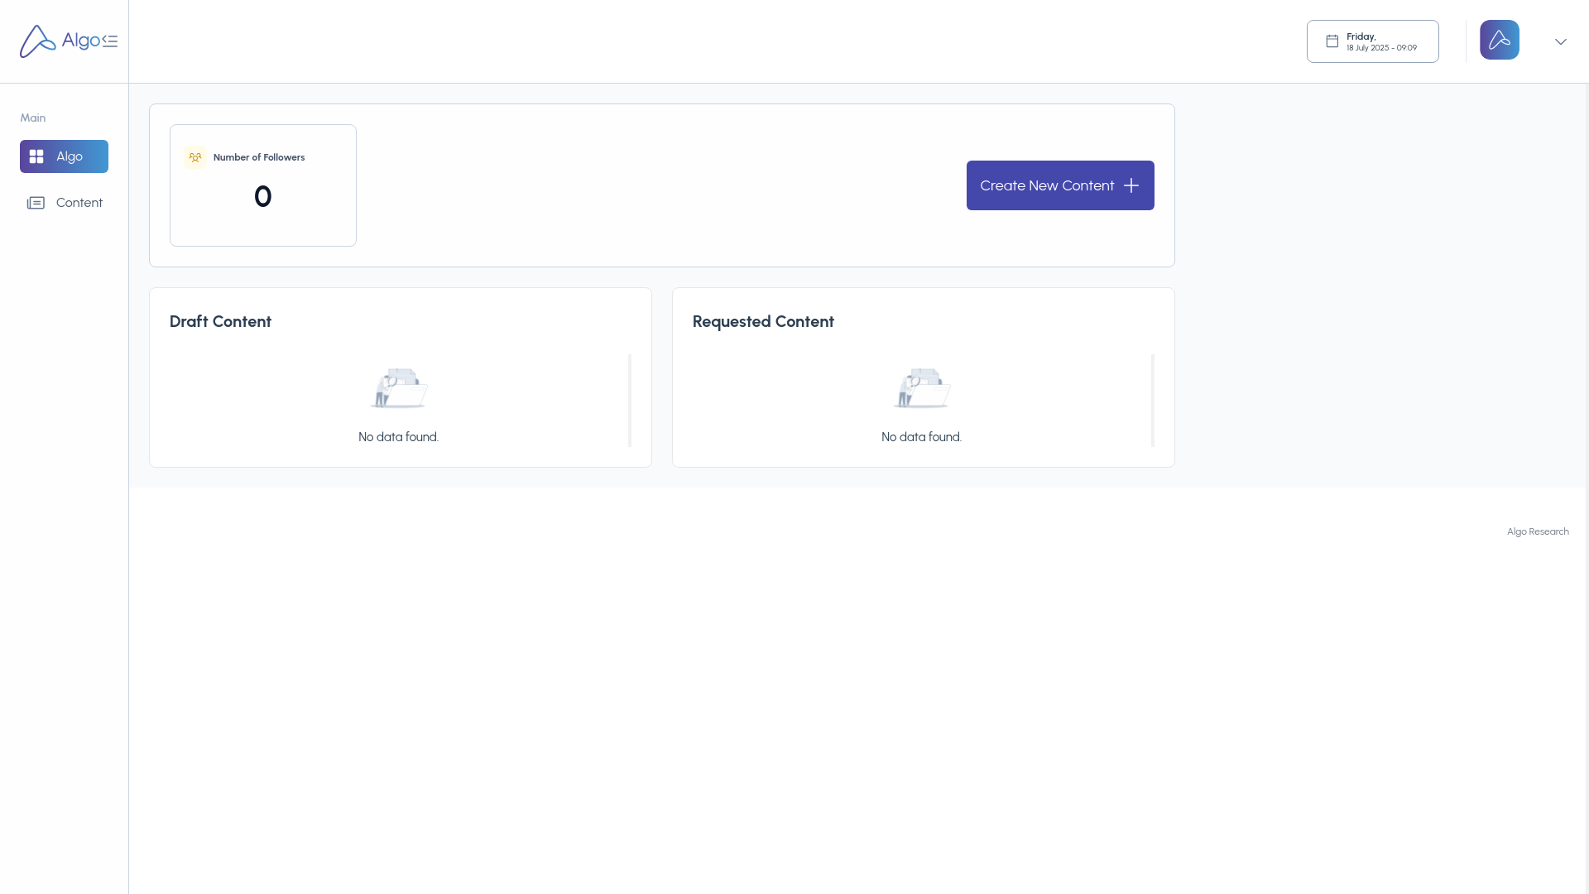This screenshot has height=894, width=1589.
Task: Click the follower count value 0
Action: (x=263, y=197)
